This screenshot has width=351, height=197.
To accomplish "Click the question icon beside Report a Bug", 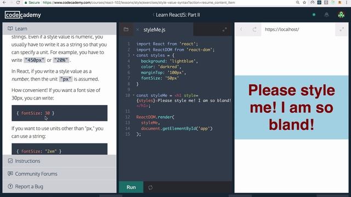I will coord(10,186).
